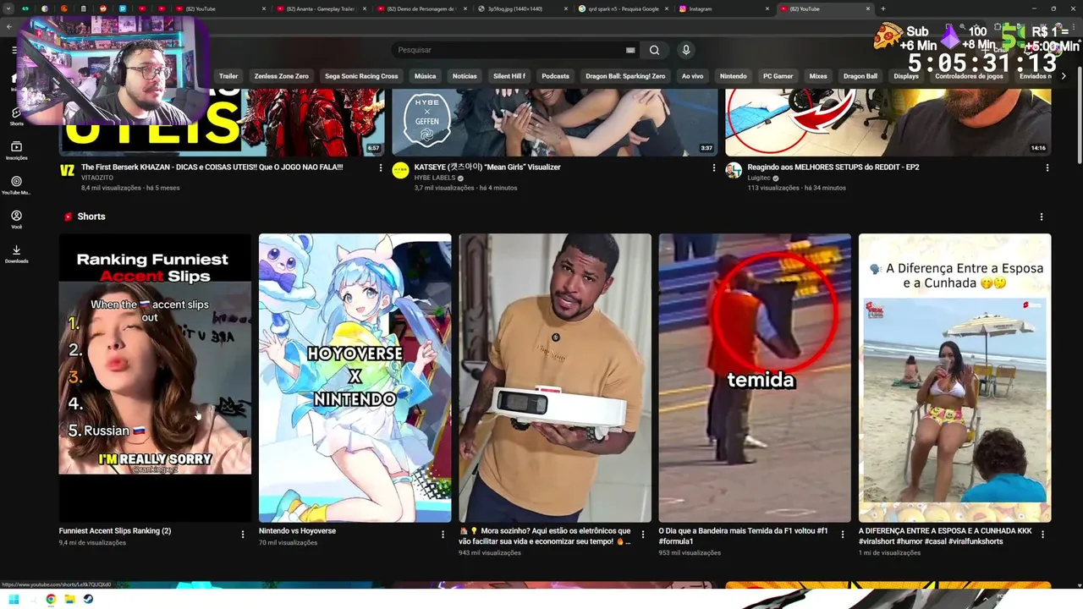Select the PC Gamer chip
The width and height of the screenshot is (1083, 609).
click(x=778, y=76)
